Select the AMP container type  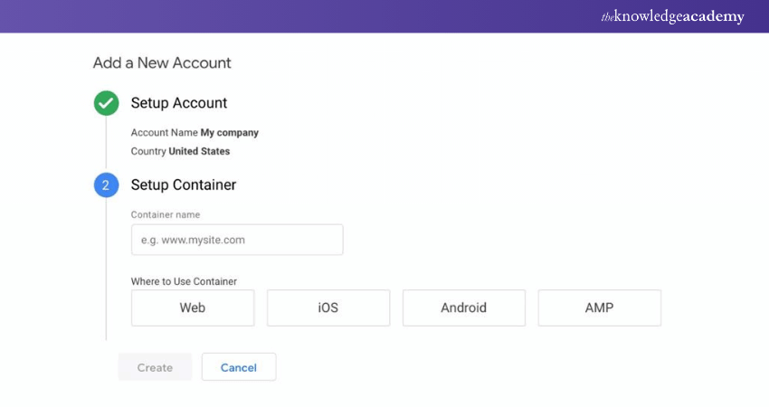point(599,308)
